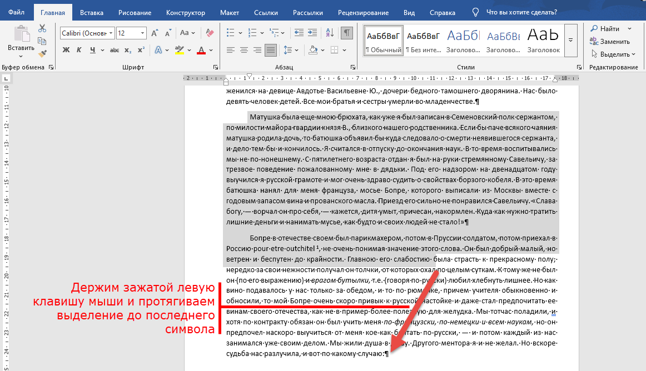646x371 pixels.
Task: Switch to Рисование tab
Action: point(135,12)
